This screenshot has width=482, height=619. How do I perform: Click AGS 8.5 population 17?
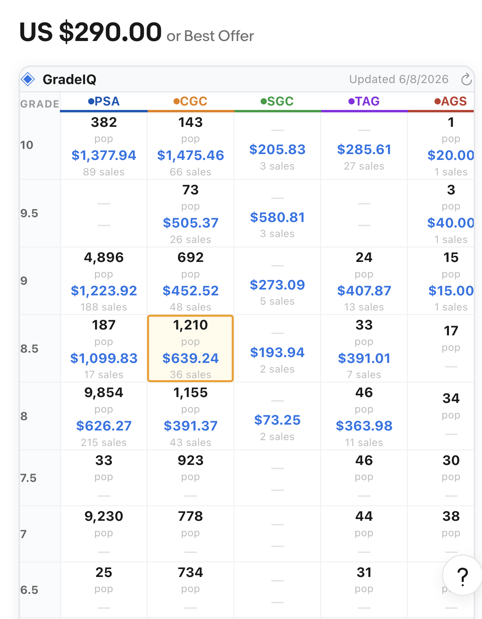451,331
